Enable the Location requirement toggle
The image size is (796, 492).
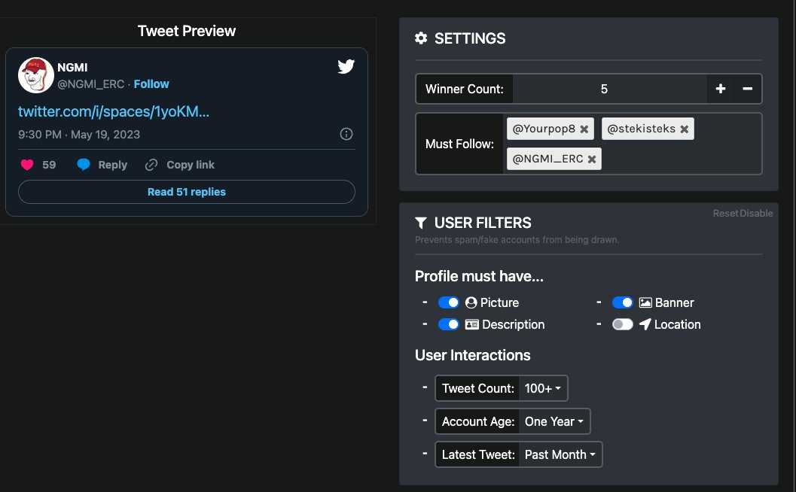[623, 324]
